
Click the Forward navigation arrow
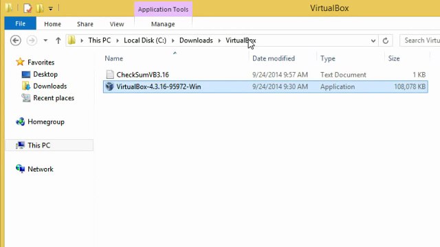click(32, 40)
